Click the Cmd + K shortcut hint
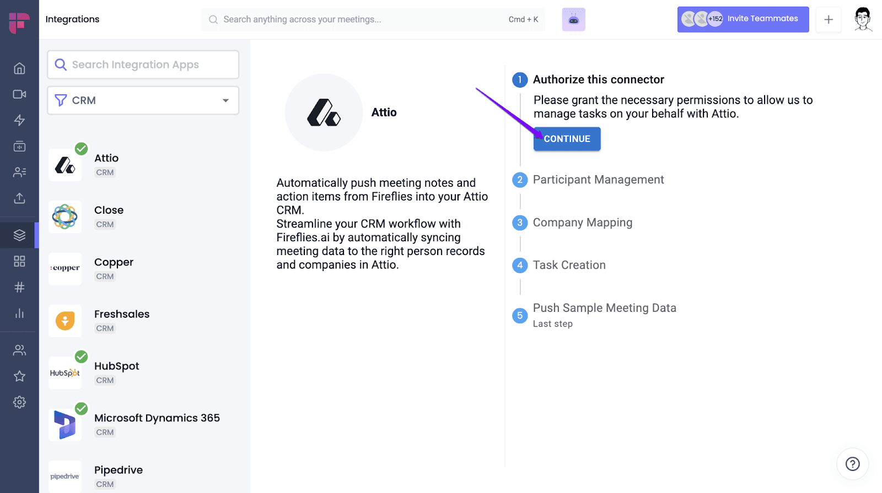The height and width of the screenshot is (493, 882). pos(523,19)
